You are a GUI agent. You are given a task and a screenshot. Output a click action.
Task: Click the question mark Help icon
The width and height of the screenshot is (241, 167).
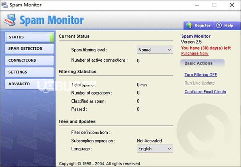coord(219,26)
